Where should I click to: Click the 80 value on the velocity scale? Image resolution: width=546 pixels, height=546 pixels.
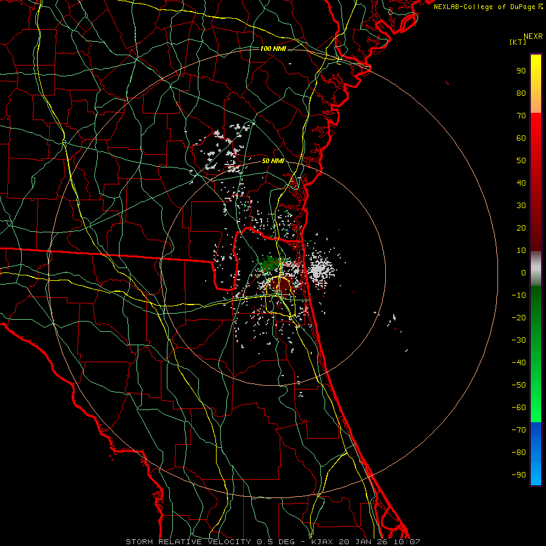521,93
